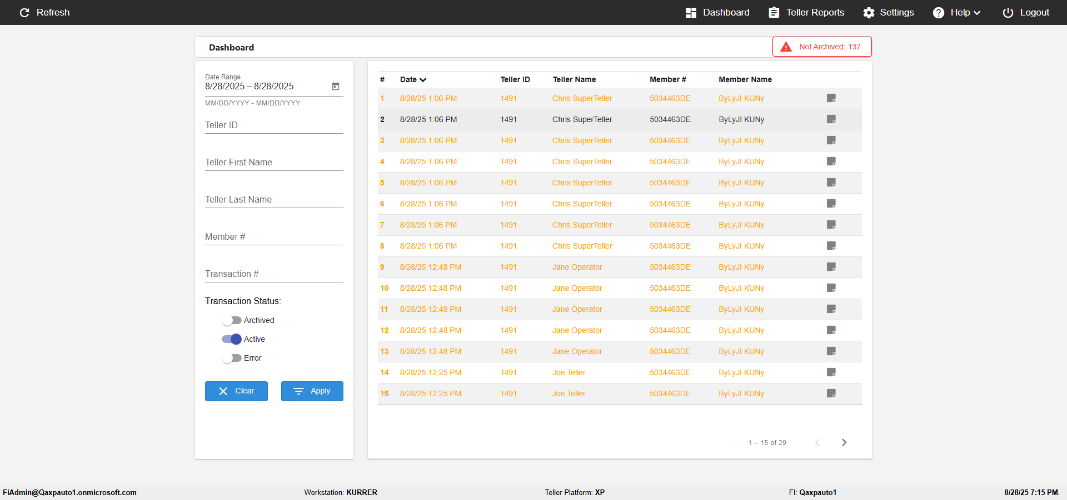The height and width of the screenshot is (500, 1067).
Task: Click the Apply filter button
Action: 312,391
